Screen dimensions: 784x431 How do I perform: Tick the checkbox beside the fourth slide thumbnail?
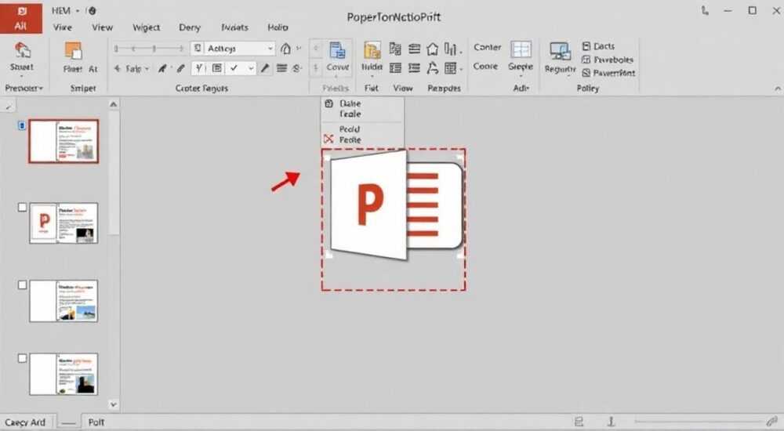coord(22,358)
